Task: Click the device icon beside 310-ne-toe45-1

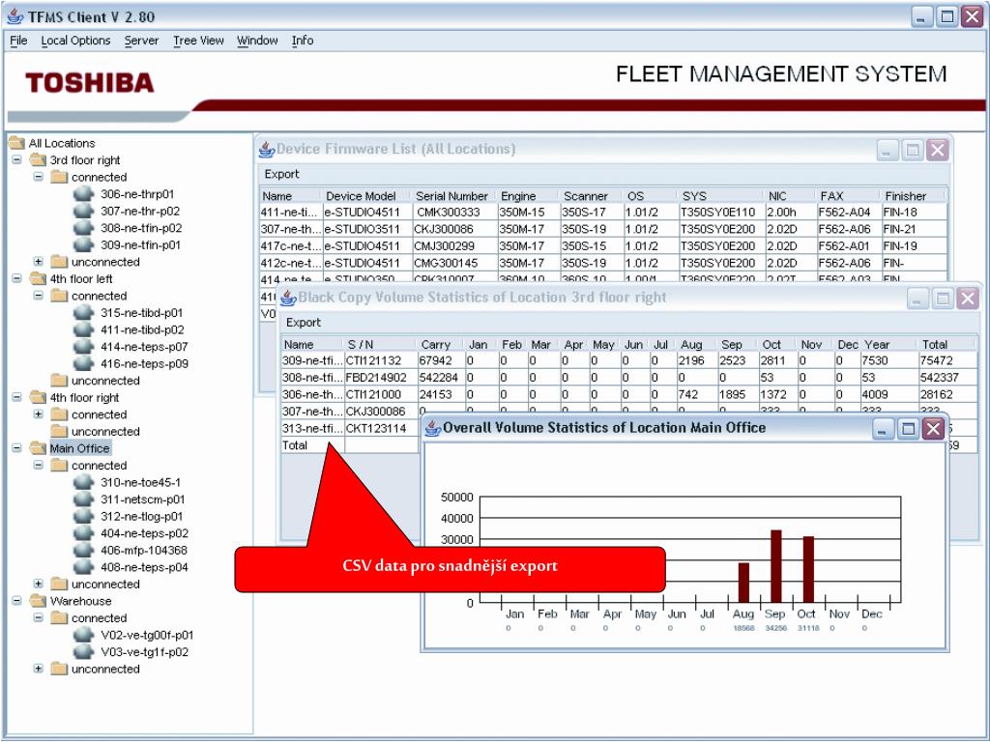Action: [83, 483]
